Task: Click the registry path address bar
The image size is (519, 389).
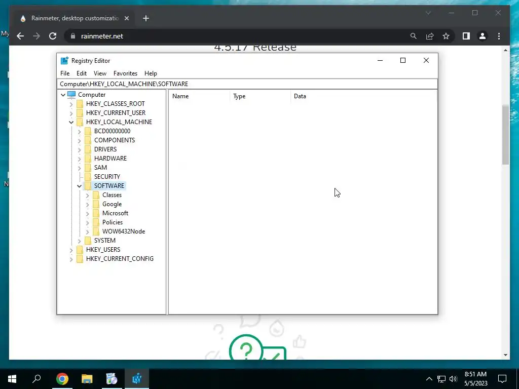Action: click(x=247, y=84)
